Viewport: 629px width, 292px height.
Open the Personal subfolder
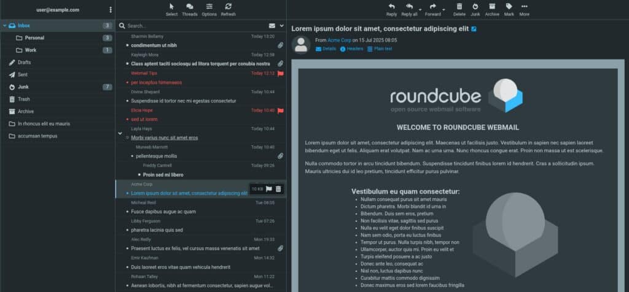click(x=58, y=38)
